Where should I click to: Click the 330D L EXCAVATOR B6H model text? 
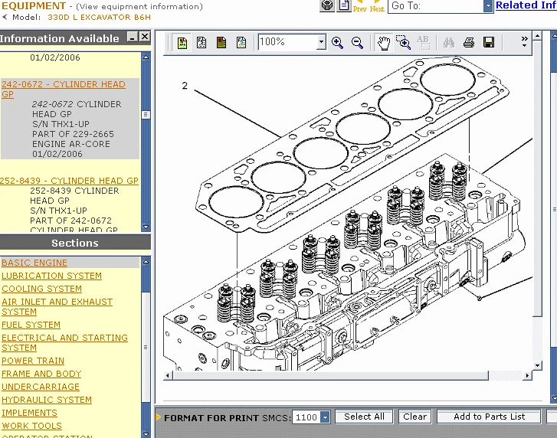(x=99, y=17)
